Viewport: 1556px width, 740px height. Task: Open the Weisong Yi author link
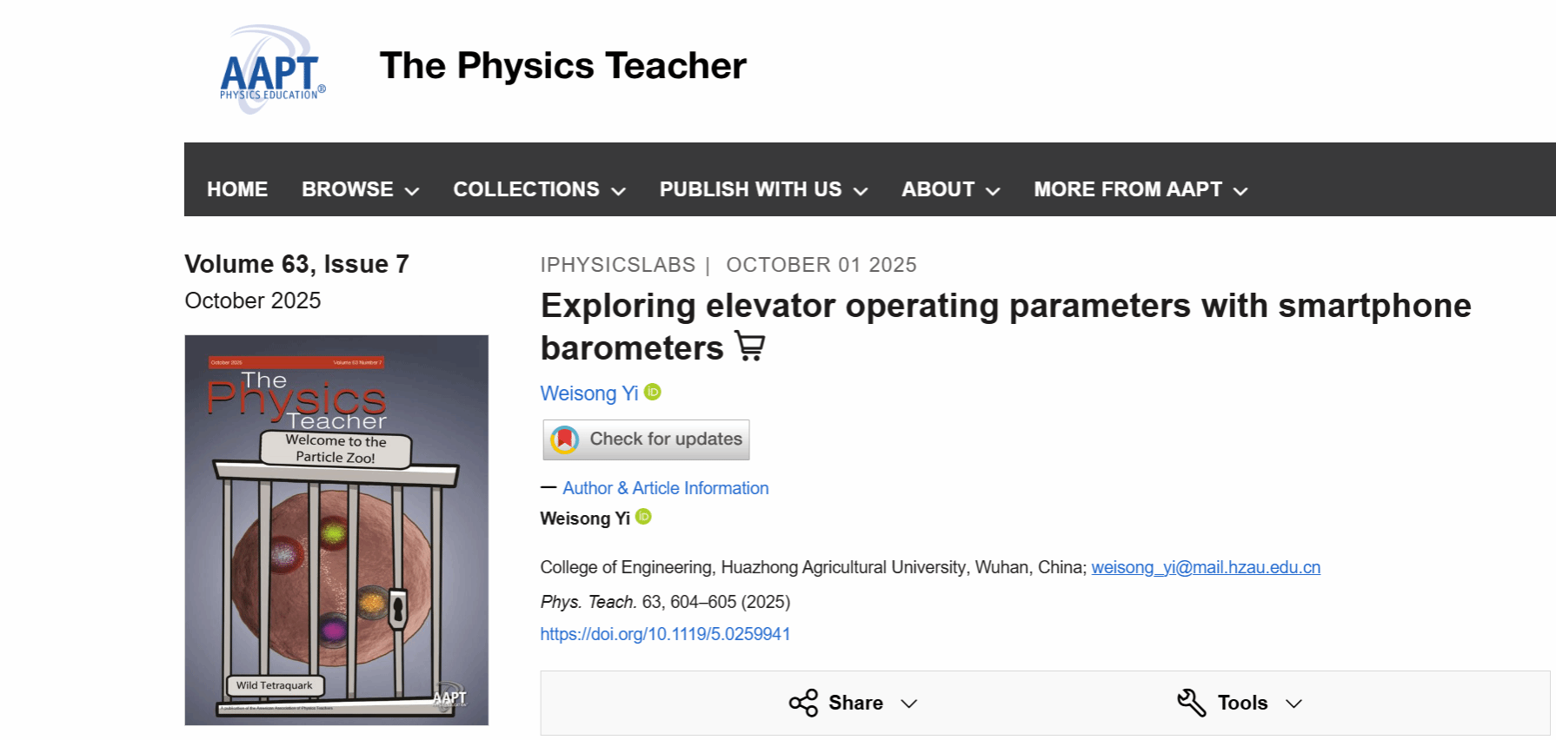pos(588,393)
